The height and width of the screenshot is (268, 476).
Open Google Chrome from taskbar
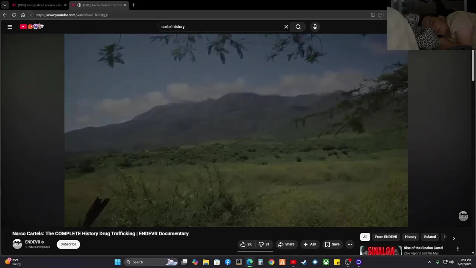click(x=271, y=262)
